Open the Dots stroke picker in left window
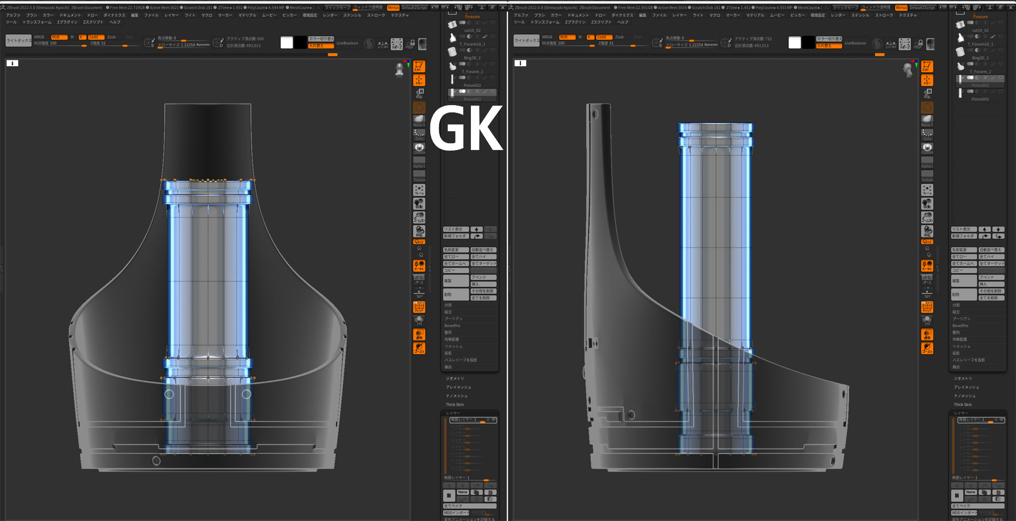This screenshot has width=1016, height=521. tap(419, 135)
